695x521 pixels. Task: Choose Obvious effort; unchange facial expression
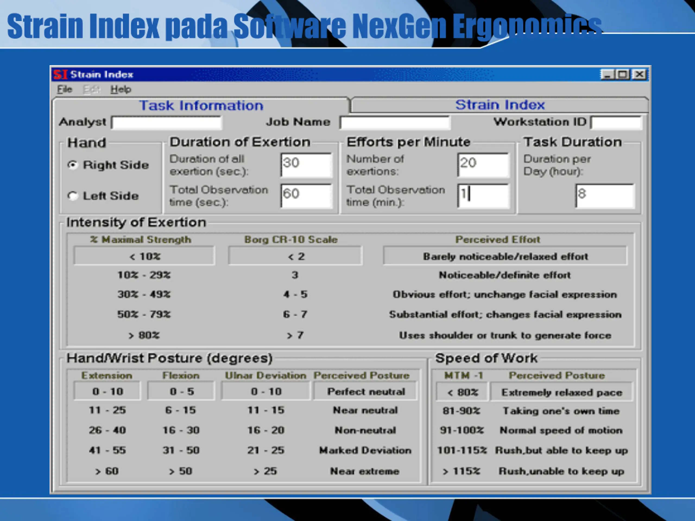coord(505,295)
